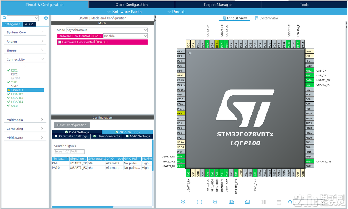Sort by the Pin Name column header

[x=60, y=158]
